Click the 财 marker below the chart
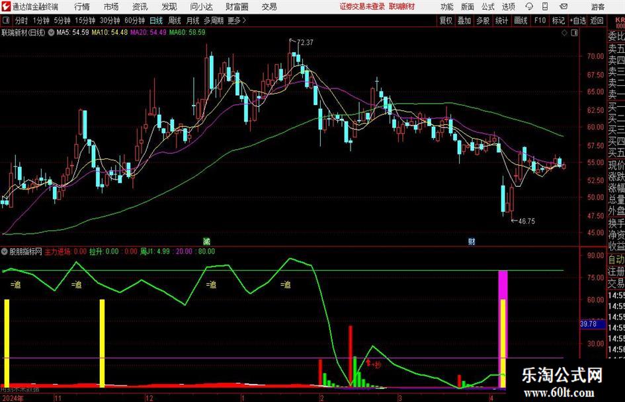This screenshot has height=402, width=625. click(472, 241)
